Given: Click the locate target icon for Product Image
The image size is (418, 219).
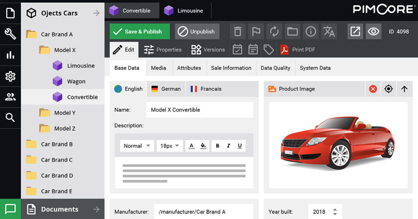Looking at the screenshot, I should click(x=389, y=89).
